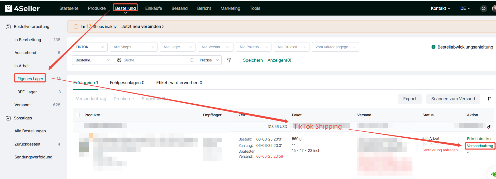The height and width of the screenshot is (179, 496).
Task: Click the 4Seller logo
Action: click(x=22, y=8)
